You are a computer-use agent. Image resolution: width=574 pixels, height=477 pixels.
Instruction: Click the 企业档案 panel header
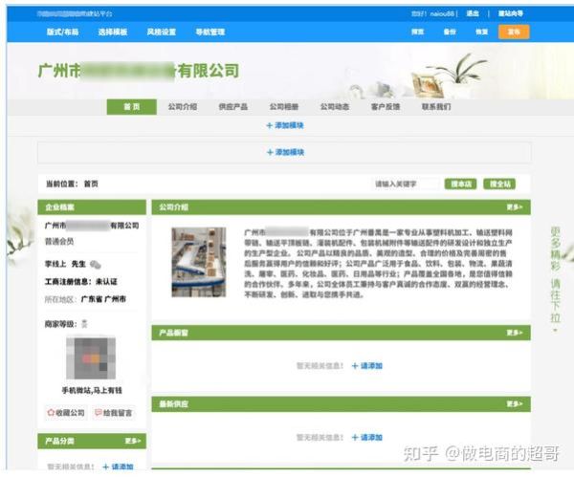(92, 207)
